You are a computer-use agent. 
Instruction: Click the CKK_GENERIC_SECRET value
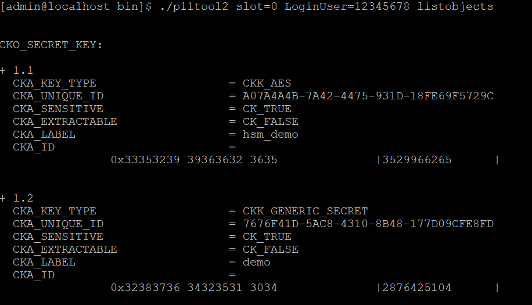click(305, 211)
